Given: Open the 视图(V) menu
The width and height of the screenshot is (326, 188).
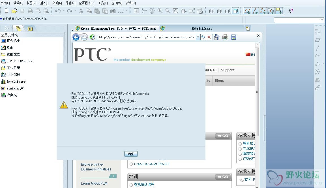Looking at the screenshot, I should coord(32,3).
